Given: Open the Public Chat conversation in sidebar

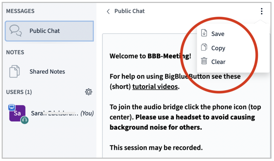Looking at the screenshot, I should (49, 31).
